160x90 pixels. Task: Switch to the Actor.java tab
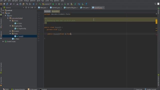[85, 7]
